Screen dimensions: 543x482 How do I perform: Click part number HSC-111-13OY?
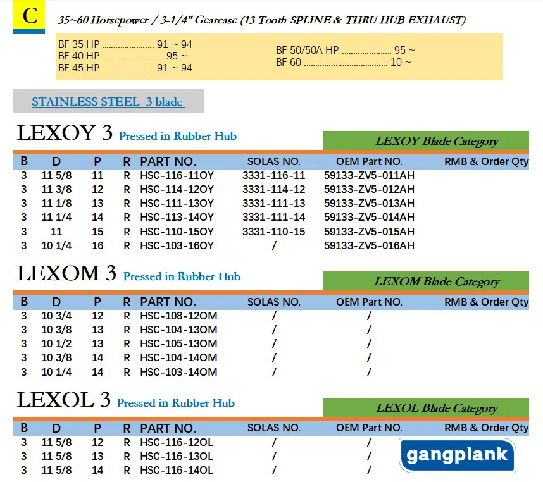click(x=177, y=203)
